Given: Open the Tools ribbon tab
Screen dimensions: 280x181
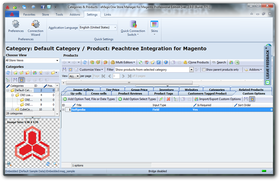Looking at the screenshot, I should 59,14.
